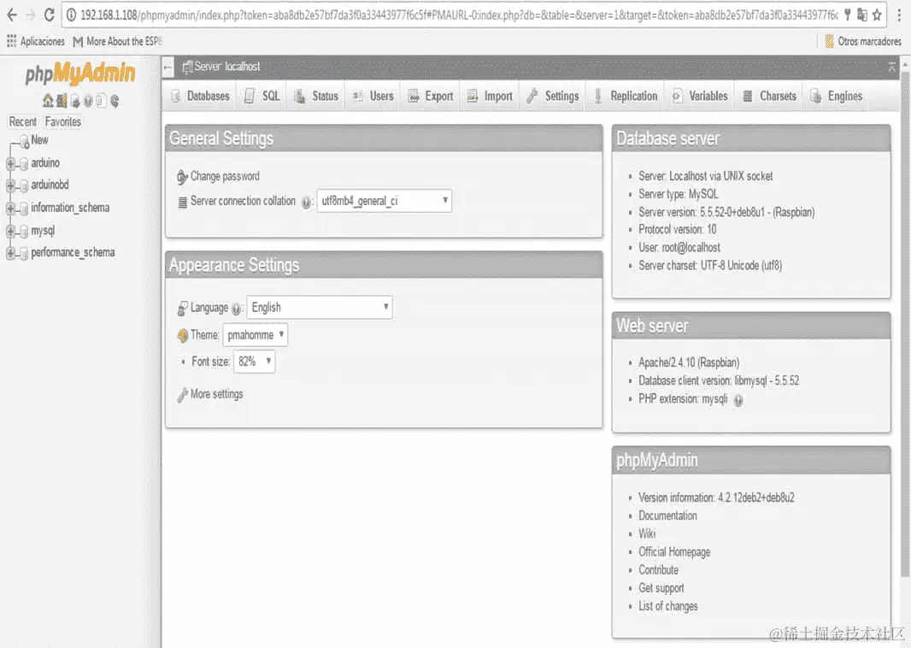The height and width of the screenshot is (648, 911).
Task: Open the Documentation link in phpMyAdmin panel
Action: pos(667,515)
